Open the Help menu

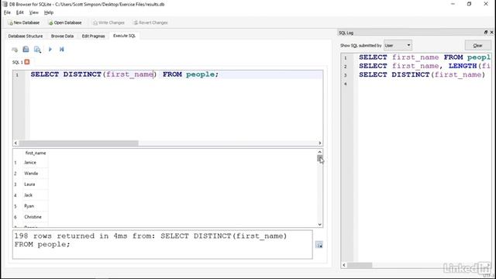coord(49,12)
